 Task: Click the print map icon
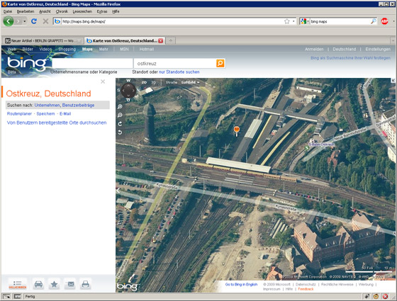[x=86, y=284]
